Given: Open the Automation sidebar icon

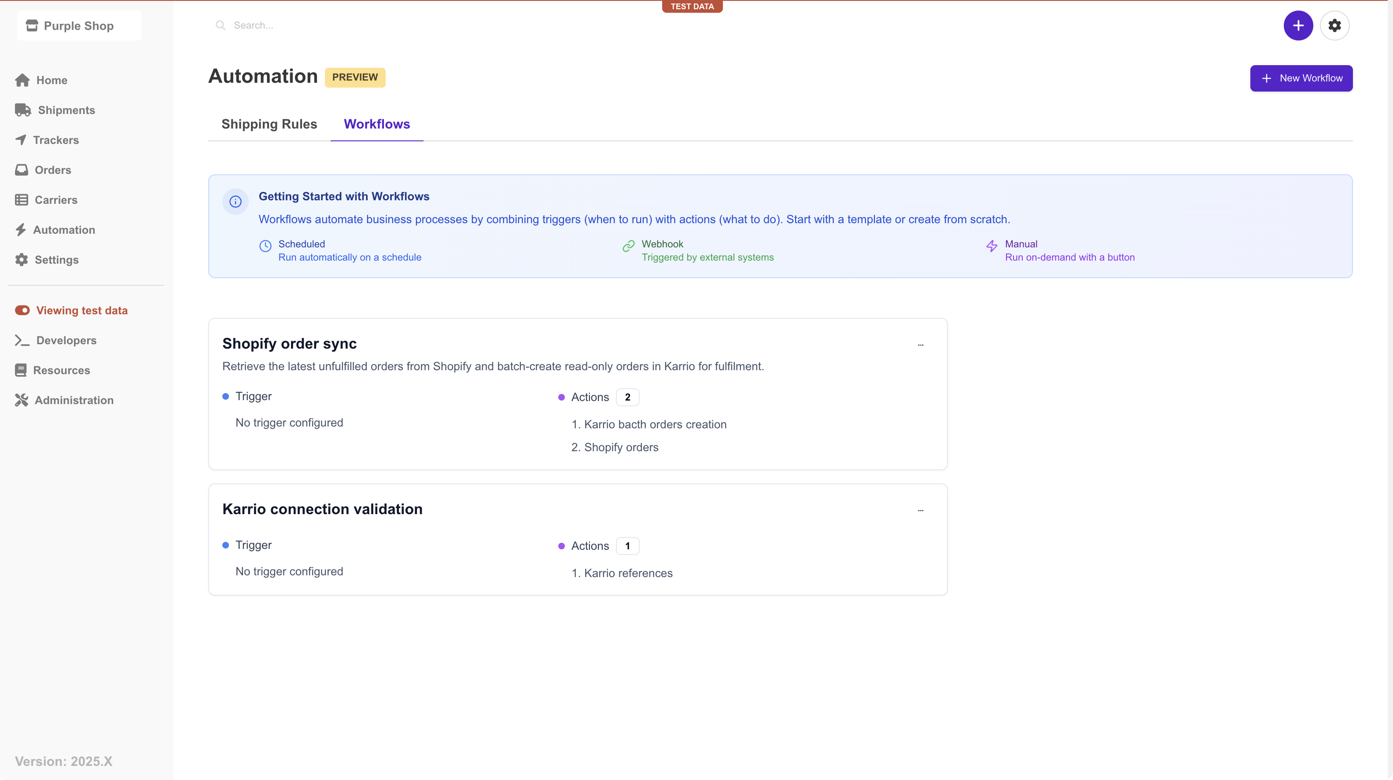Looking at the screenshot, I should [x=22, y=230].
